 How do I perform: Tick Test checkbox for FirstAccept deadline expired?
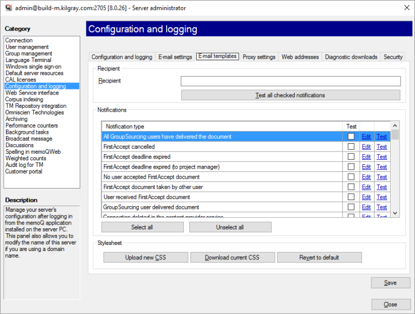(x=351, y=157)
